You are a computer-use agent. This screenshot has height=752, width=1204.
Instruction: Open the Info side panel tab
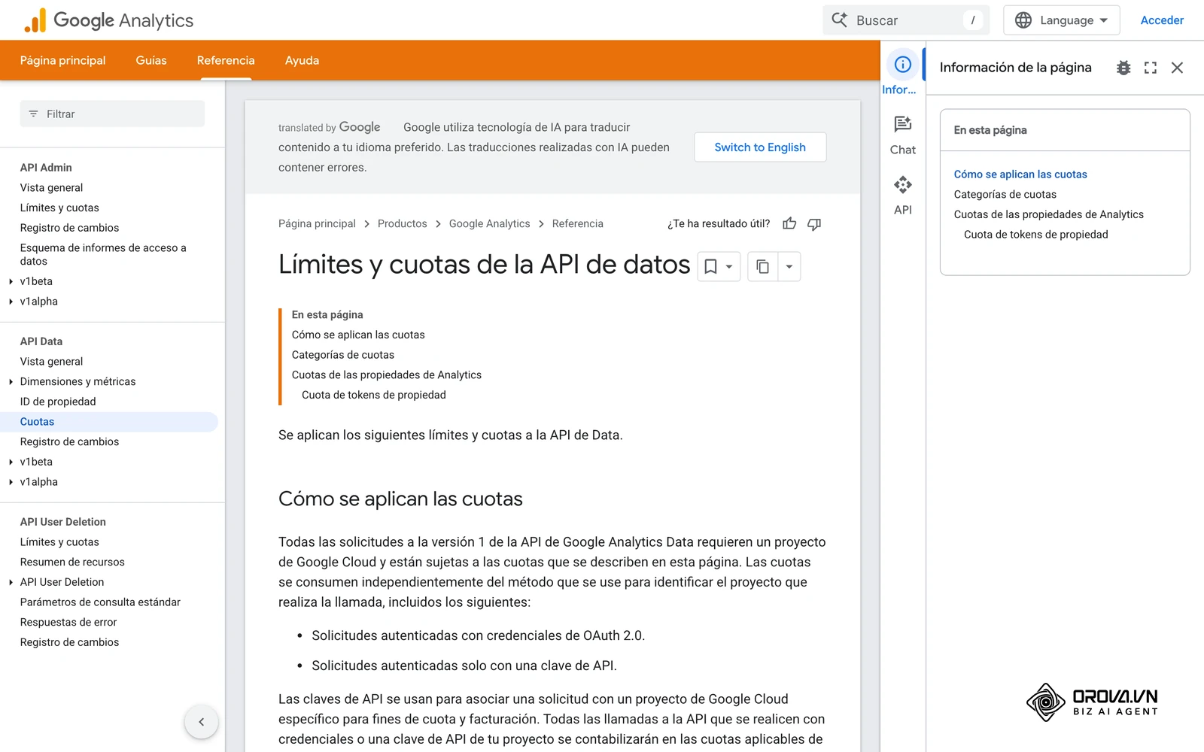(x=902, y=73)
